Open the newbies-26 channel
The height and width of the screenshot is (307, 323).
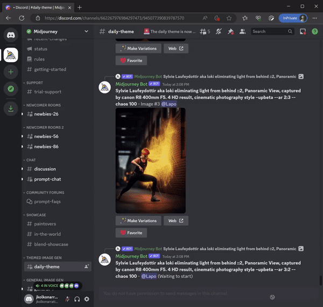coord(58,114)
